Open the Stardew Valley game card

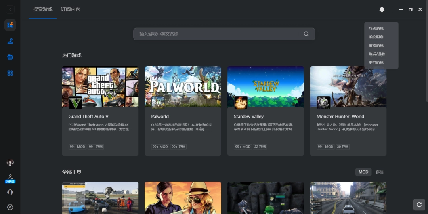tap(266, 111)
